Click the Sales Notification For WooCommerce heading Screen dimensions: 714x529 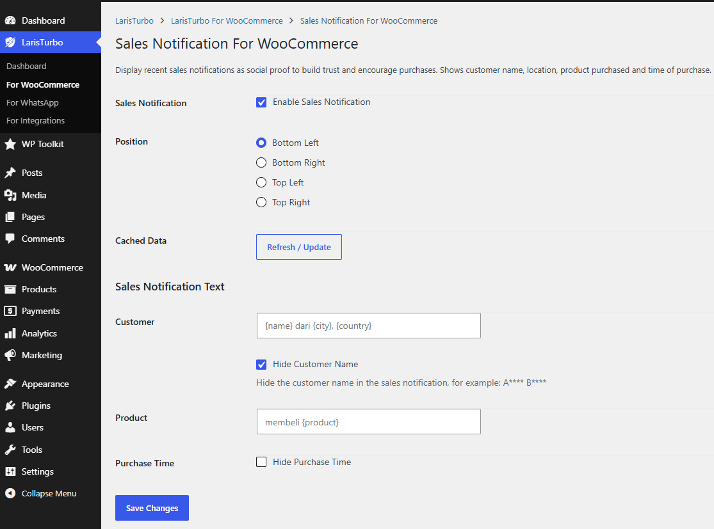[x=237, y=43]
